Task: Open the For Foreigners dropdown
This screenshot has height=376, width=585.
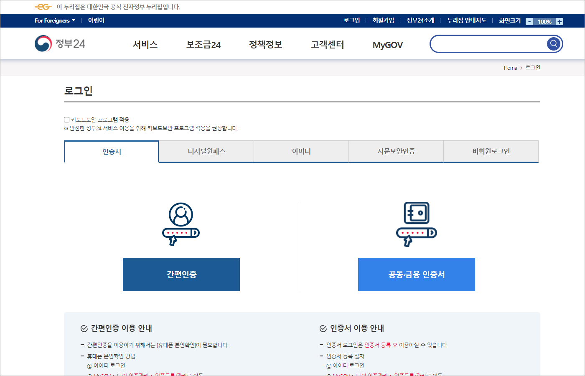Action: [x=55, y=20]
